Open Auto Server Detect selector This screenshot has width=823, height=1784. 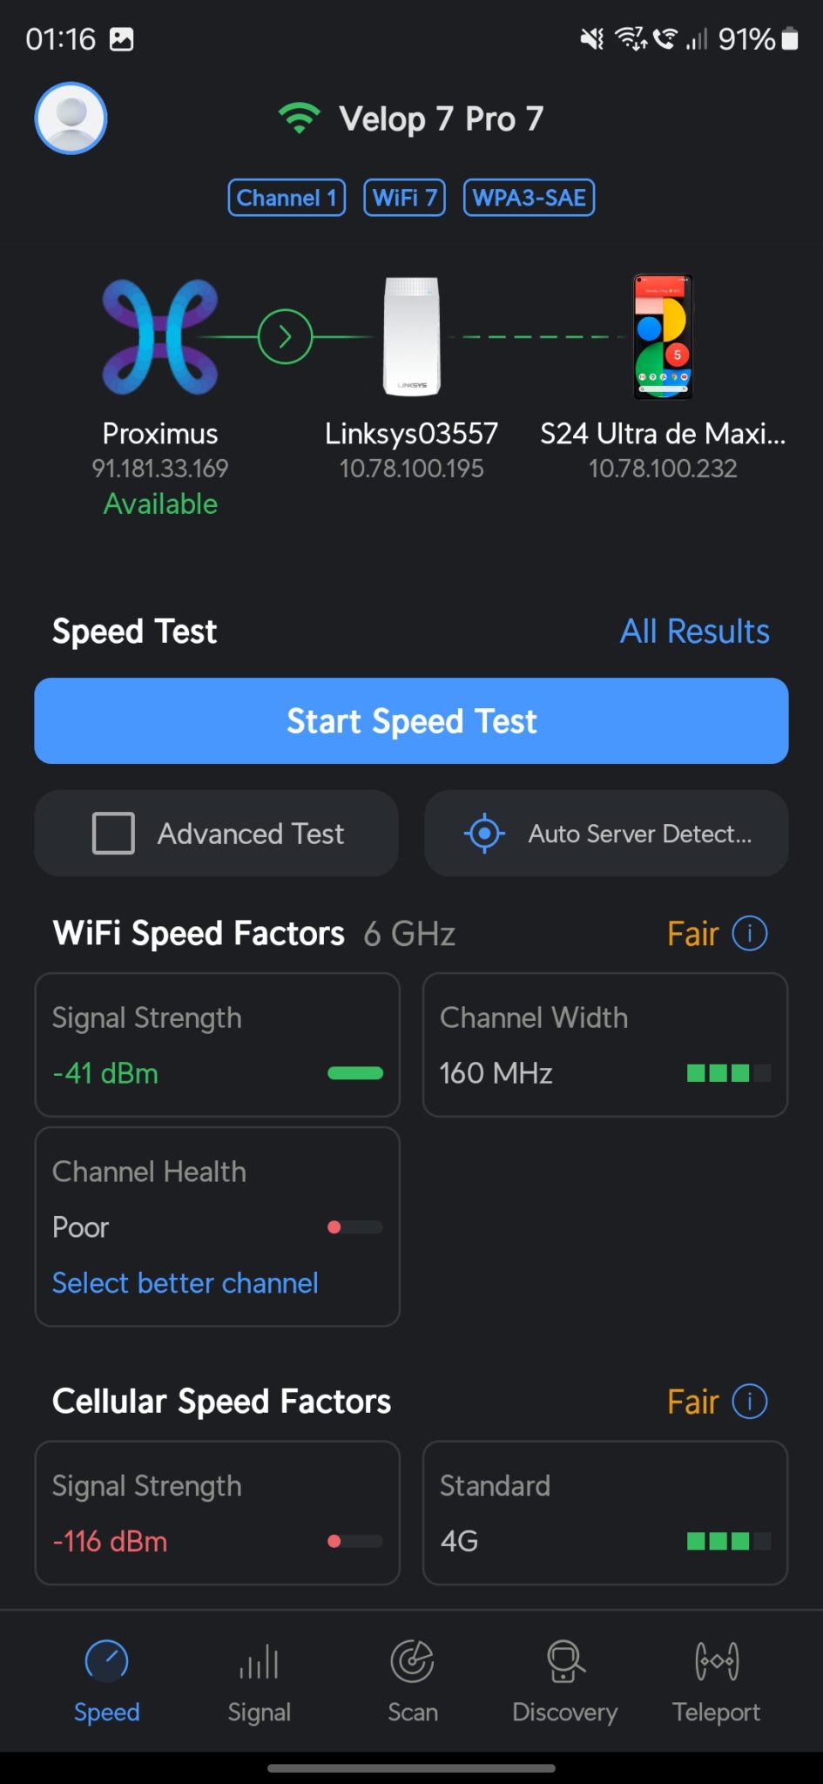pyautogui.click(x=606, y=834)
